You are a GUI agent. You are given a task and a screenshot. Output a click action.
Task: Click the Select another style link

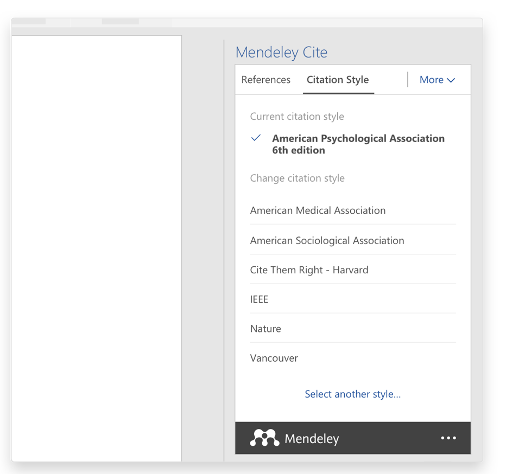pyautogui.click(x=352, y=394)
